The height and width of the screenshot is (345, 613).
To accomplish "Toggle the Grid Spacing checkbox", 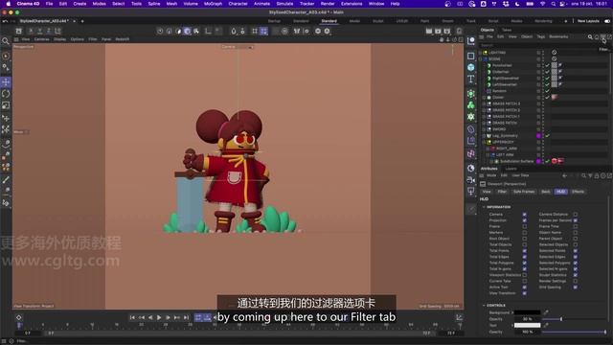I will [576, 287].
